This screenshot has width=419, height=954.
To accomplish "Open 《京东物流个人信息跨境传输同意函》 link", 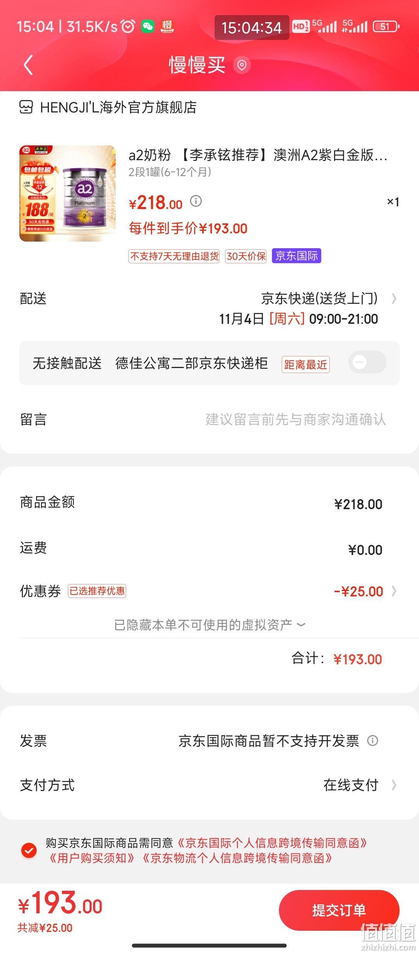I will (237, 858).
